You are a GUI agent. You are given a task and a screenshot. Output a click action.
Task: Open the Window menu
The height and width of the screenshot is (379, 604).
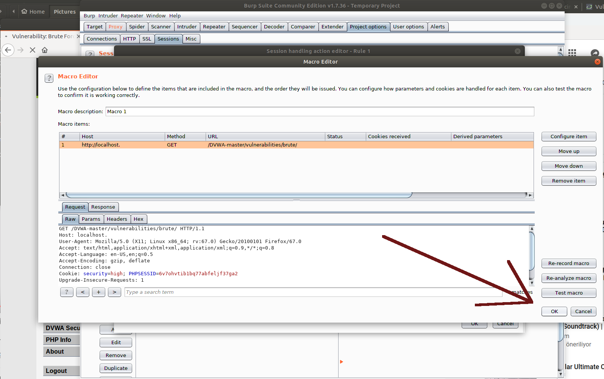[x=156, y=16]
